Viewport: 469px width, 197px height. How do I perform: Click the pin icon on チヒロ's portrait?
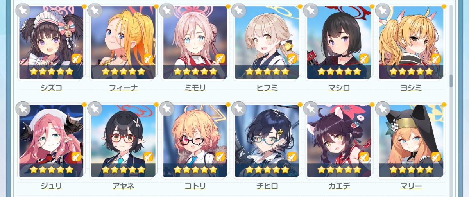[238, 109]
